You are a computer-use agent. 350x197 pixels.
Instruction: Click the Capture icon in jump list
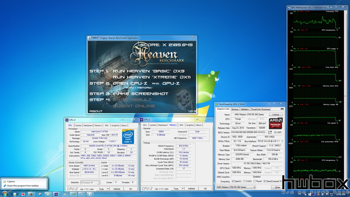[x=5, y=181]
